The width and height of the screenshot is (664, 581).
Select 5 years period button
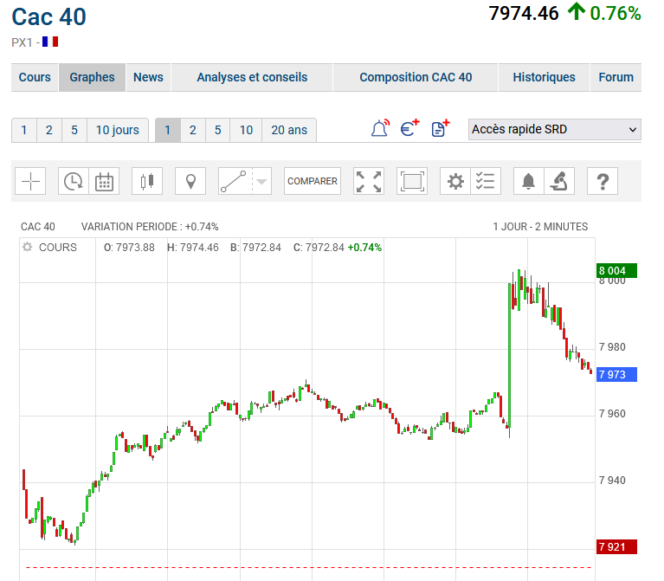(x=217, y=130)
